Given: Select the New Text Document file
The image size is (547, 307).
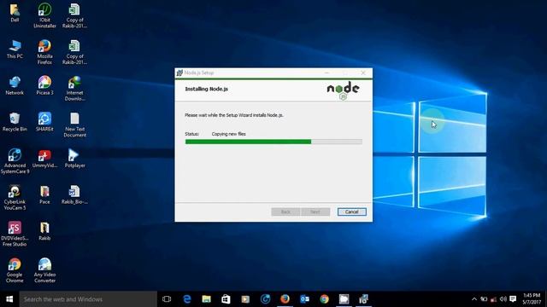Looking at the screenshot, I should coord(74,125).
